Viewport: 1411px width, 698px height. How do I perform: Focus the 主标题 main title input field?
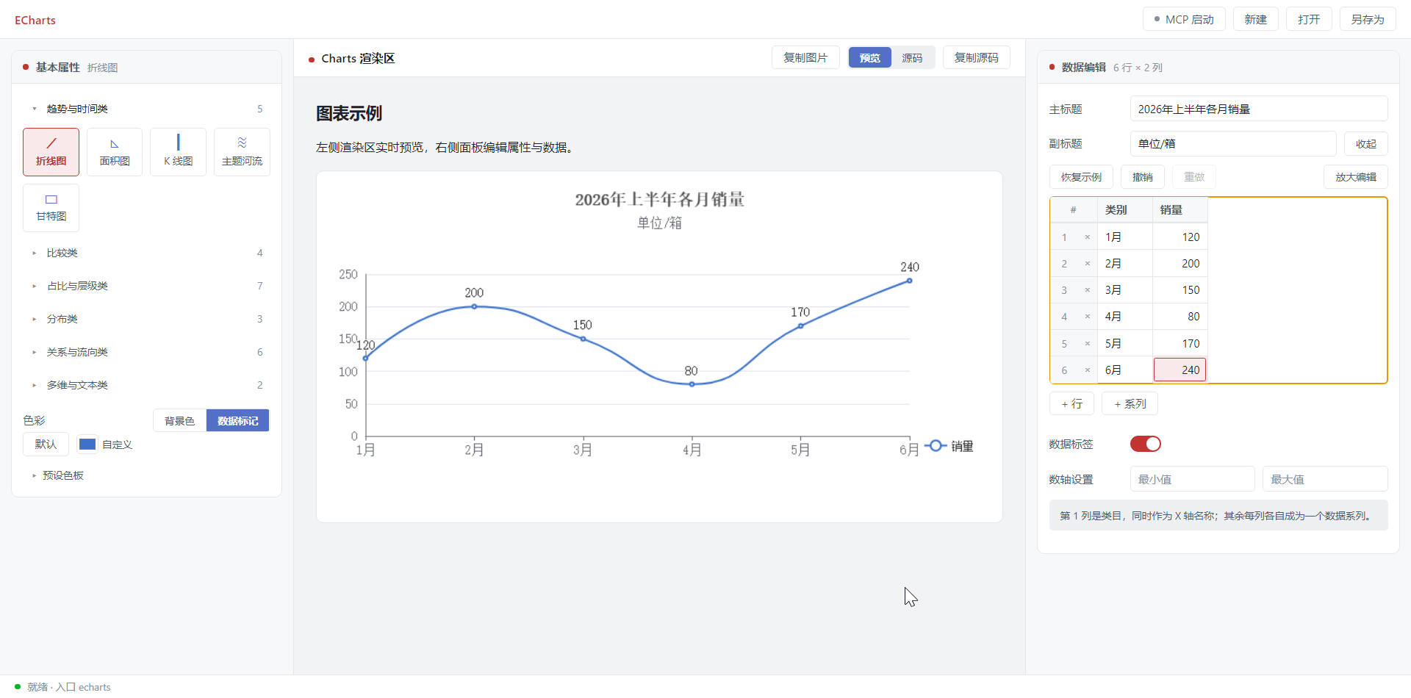(1259, 109)
